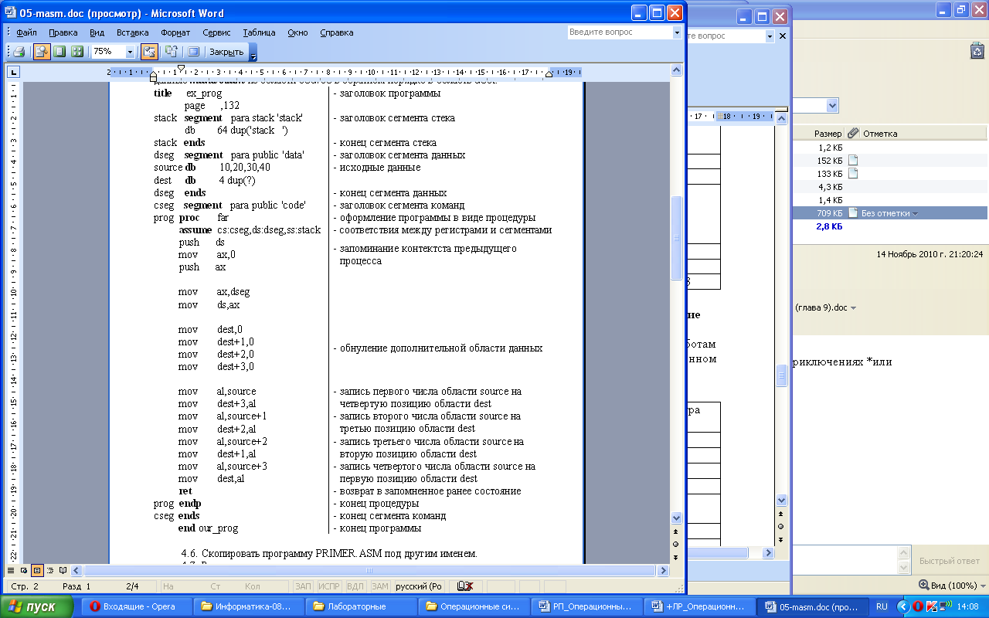The height and width of the screenshot is (618, 989).
Task: Click Select Browse Object round button
Action: point(677,544)
